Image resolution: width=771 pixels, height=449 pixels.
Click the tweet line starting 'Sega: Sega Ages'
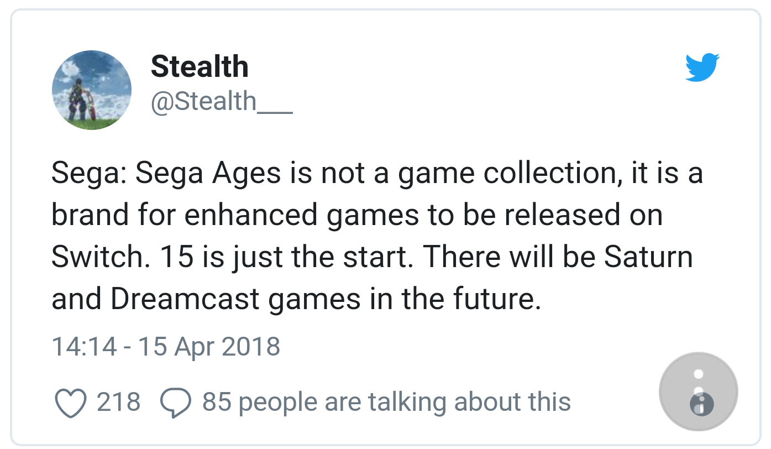(377, 174)
